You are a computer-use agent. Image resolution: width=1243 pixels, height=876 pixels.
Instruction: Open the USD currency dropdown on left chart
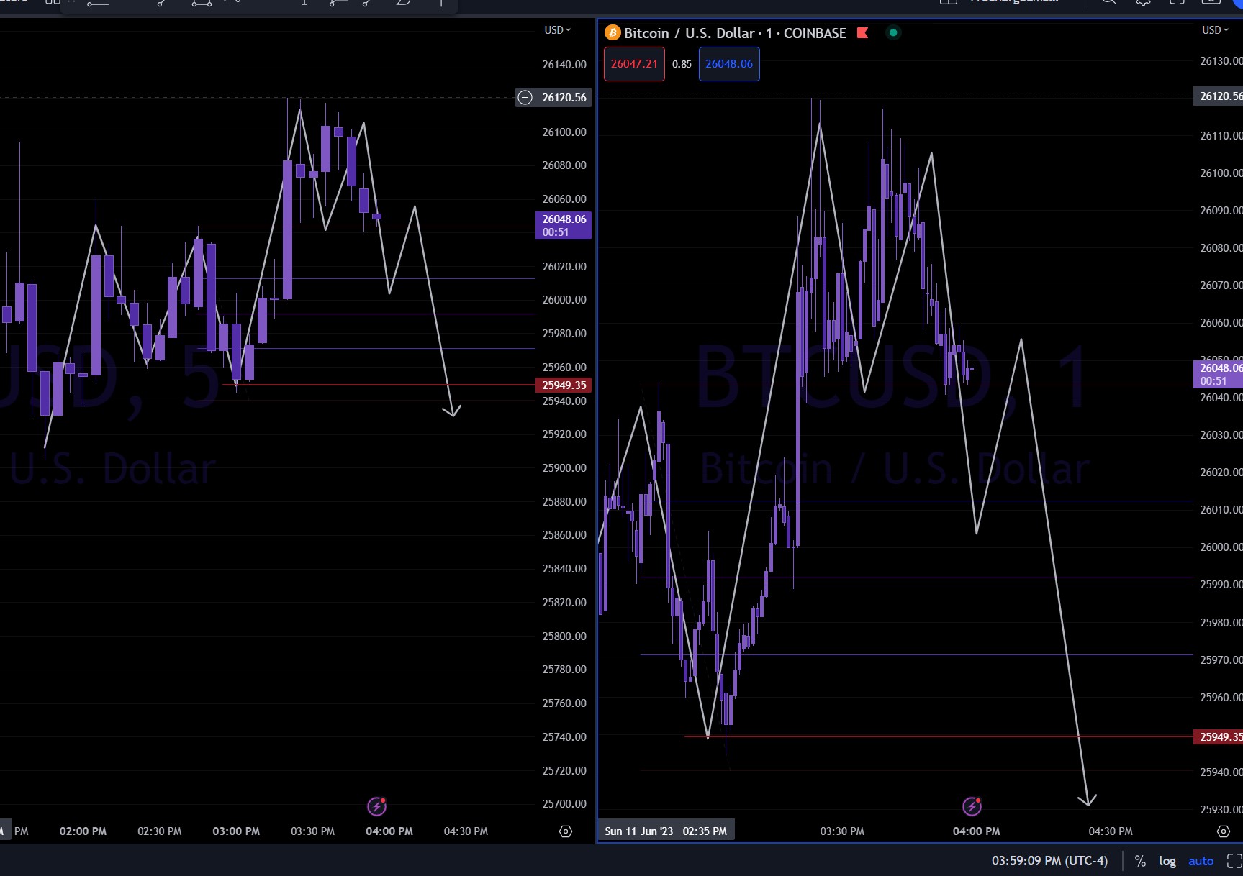(557, 29)
